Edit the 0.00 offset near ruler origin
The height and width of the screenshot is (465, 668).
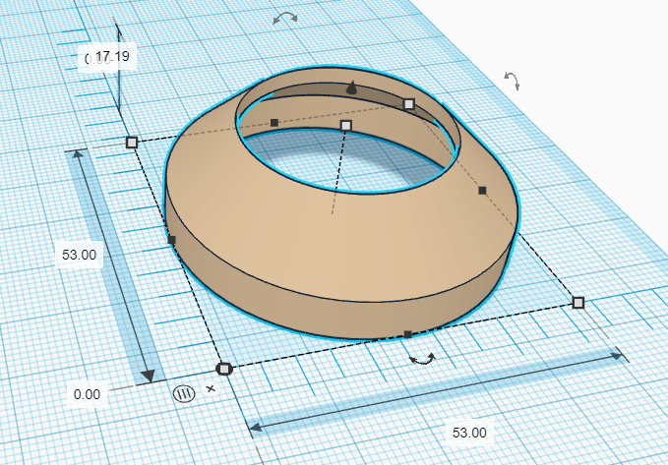(x=87, y=394)
